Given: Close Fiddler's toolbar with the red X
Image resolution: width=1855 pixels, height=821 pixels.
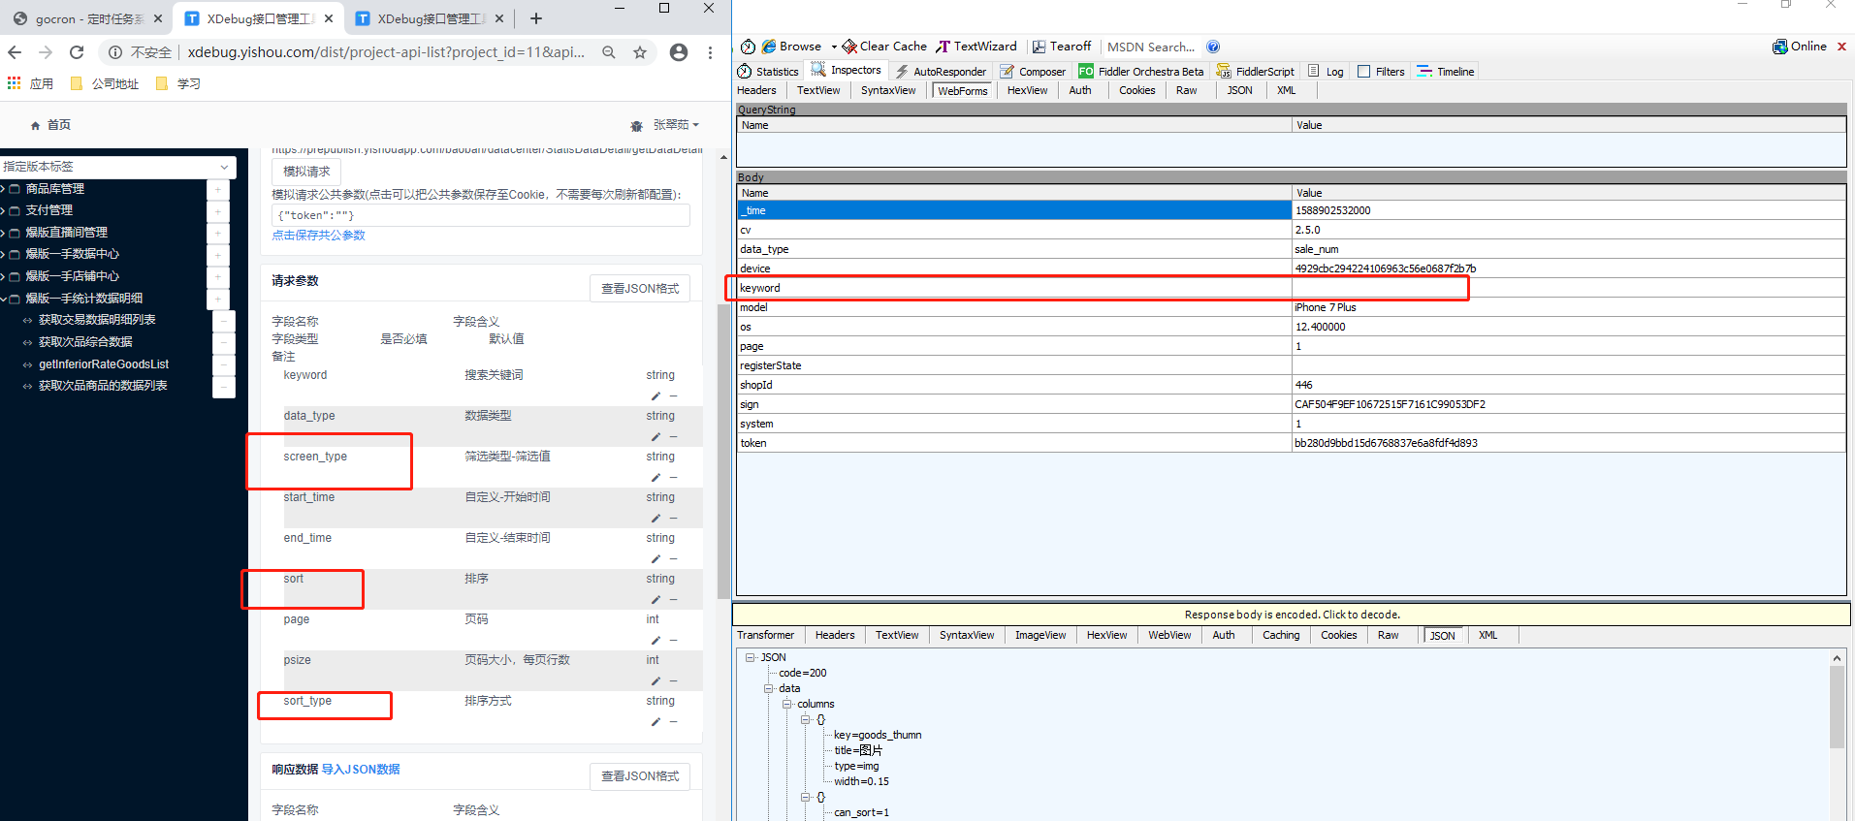Looking at the screenshot, I should coord(1841,47).
